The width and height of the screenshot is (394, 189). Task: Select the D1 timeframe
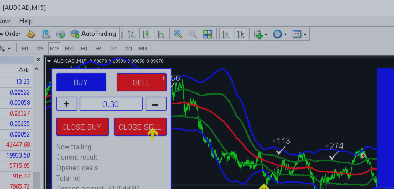coord(113,48)
